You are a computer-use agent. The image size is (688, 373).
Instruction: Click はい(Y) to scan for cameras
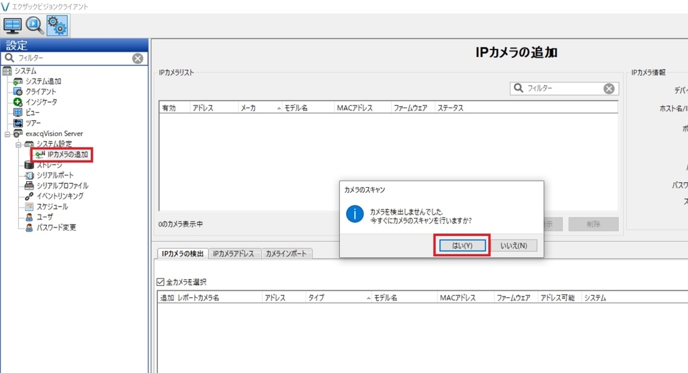(462, 246)
